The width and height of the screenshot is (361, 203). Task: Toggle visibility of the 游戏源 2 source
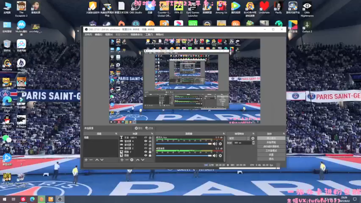pos(145,148)
